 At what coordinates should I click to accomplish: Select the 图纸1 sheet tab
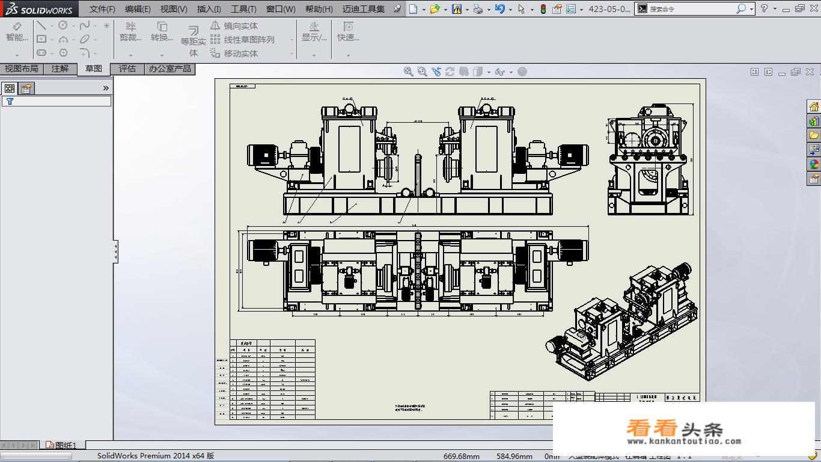point(62,445)
